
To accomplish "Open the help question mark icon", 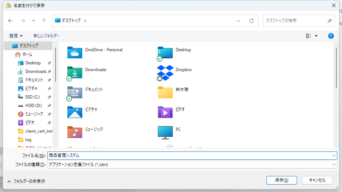I will 331,36.
